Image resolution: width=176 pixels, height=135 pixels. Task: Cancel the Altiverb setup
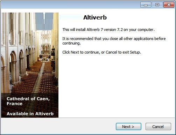(x=158, y=127)
